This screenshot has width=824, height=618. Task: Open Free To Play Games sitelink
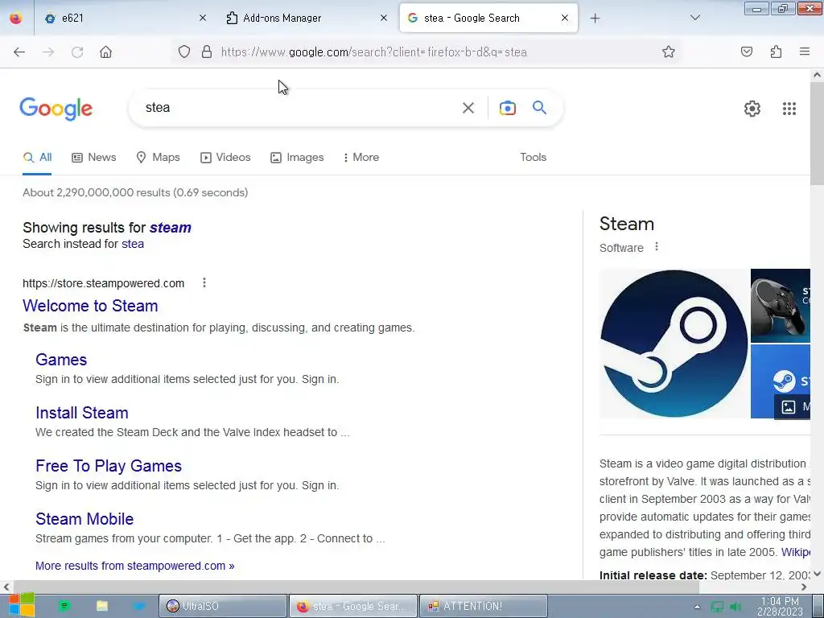click(109, 466)
